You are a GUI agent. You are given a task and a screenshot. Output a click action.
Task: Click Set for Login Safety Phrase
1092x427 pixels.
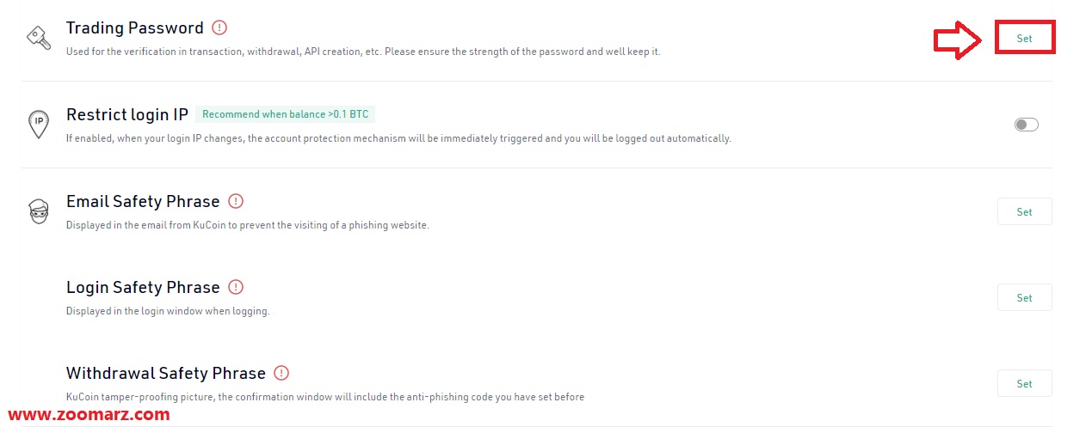point(1024,297)
